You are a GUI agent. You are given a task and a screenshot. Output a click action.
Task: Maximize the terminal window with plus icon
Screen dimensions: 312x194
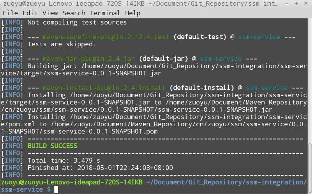click(297, 4)
